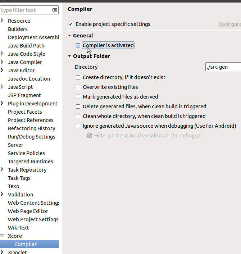Expand the JavaScript node
The image size is (241, 254).
2,86
